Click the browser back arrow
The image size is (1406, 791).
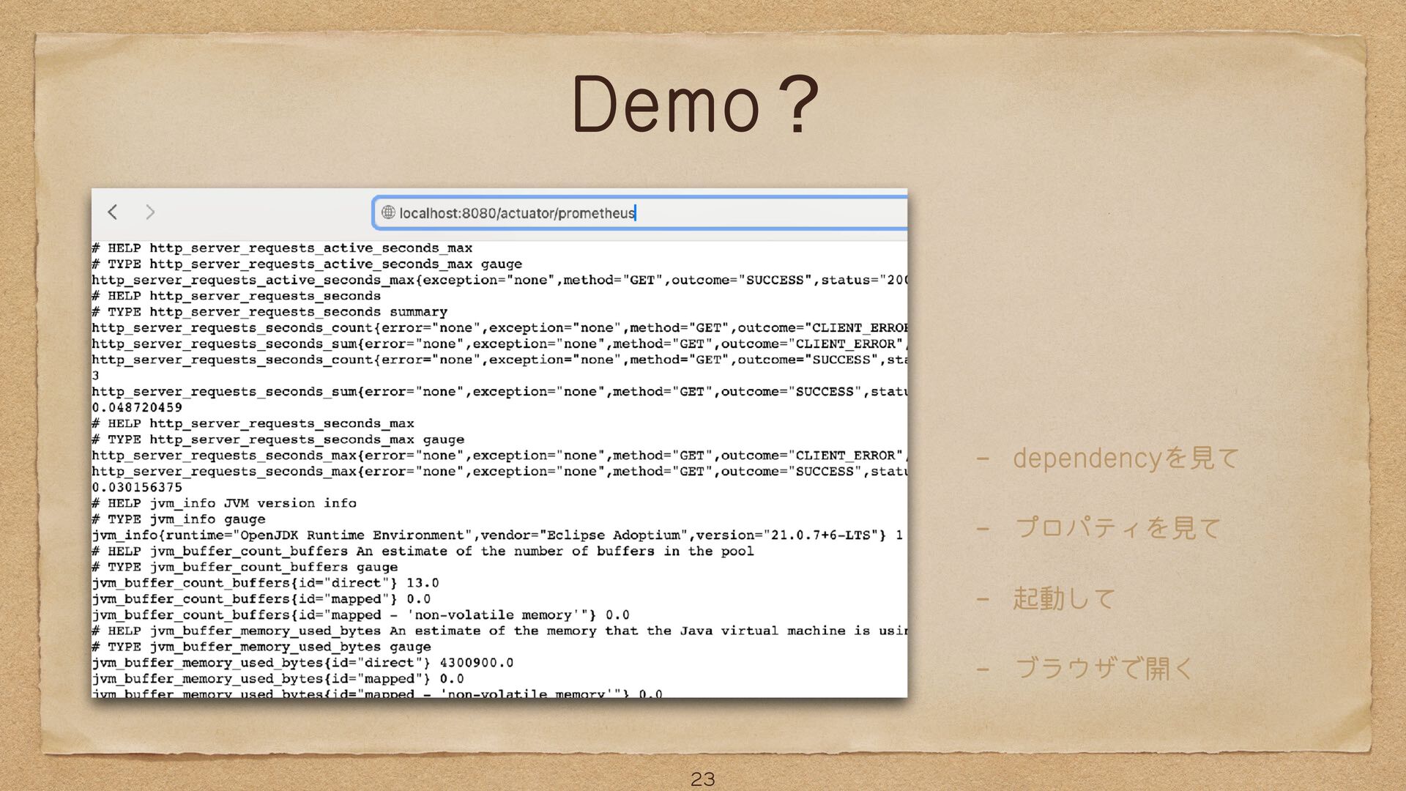click(x=113, y=212)
